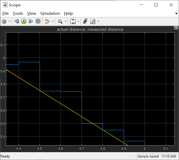Expand the configuration properties dropdown arrow
The width and height of the screenshot is (179, 160).
point(9,21)
